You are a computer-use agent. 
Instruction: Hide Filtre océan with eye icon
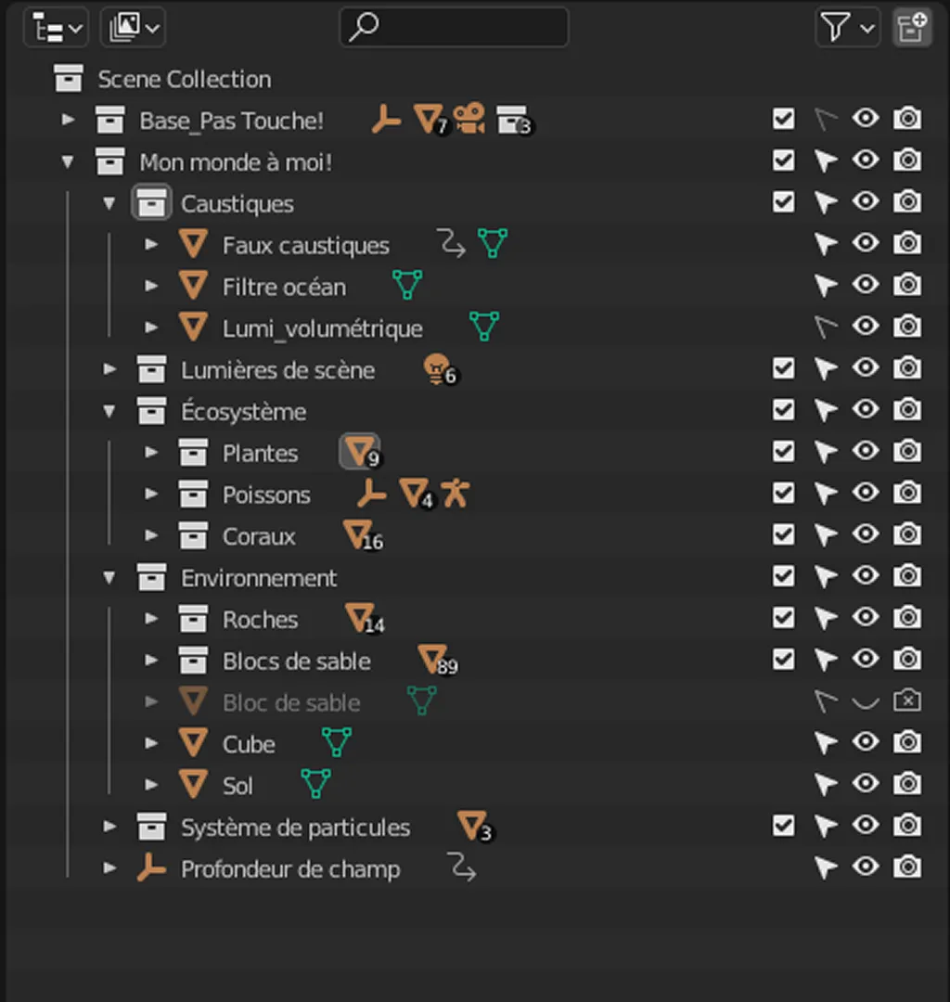coord(866,285)
